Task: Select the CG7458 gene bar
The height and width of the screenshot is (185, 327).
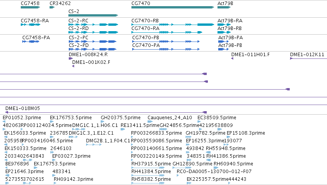Action: [x=30, y=7]
